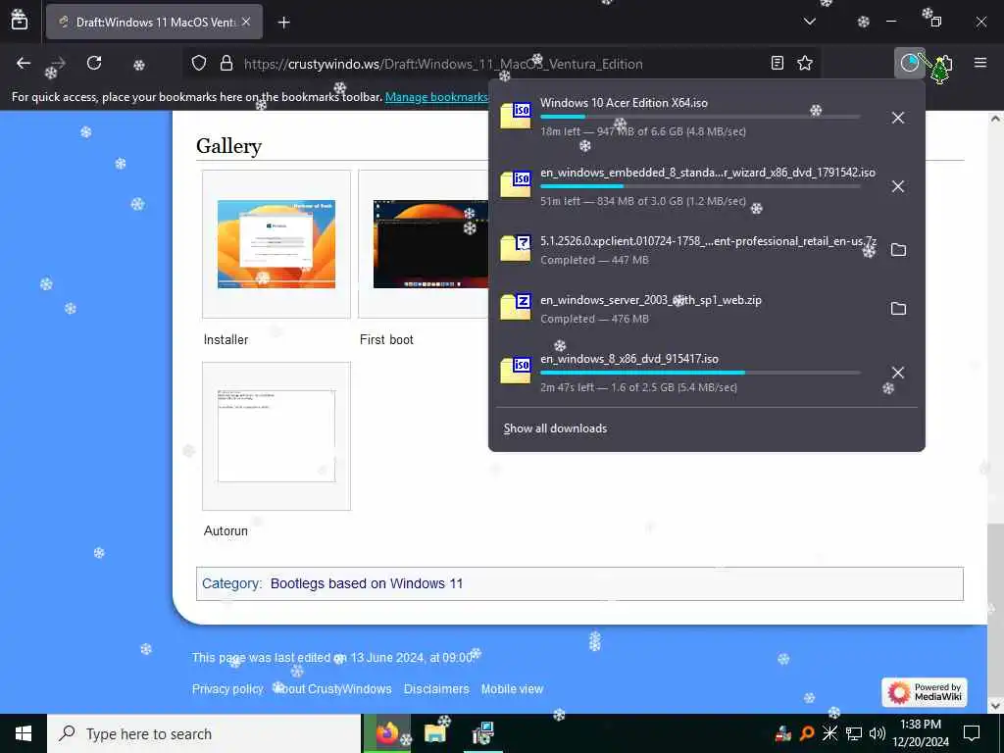Image resolution: width=1004 pixels, height=753 pixels.
Task: Show en_windows_server_2003 zip in folder
Action: 898,309
